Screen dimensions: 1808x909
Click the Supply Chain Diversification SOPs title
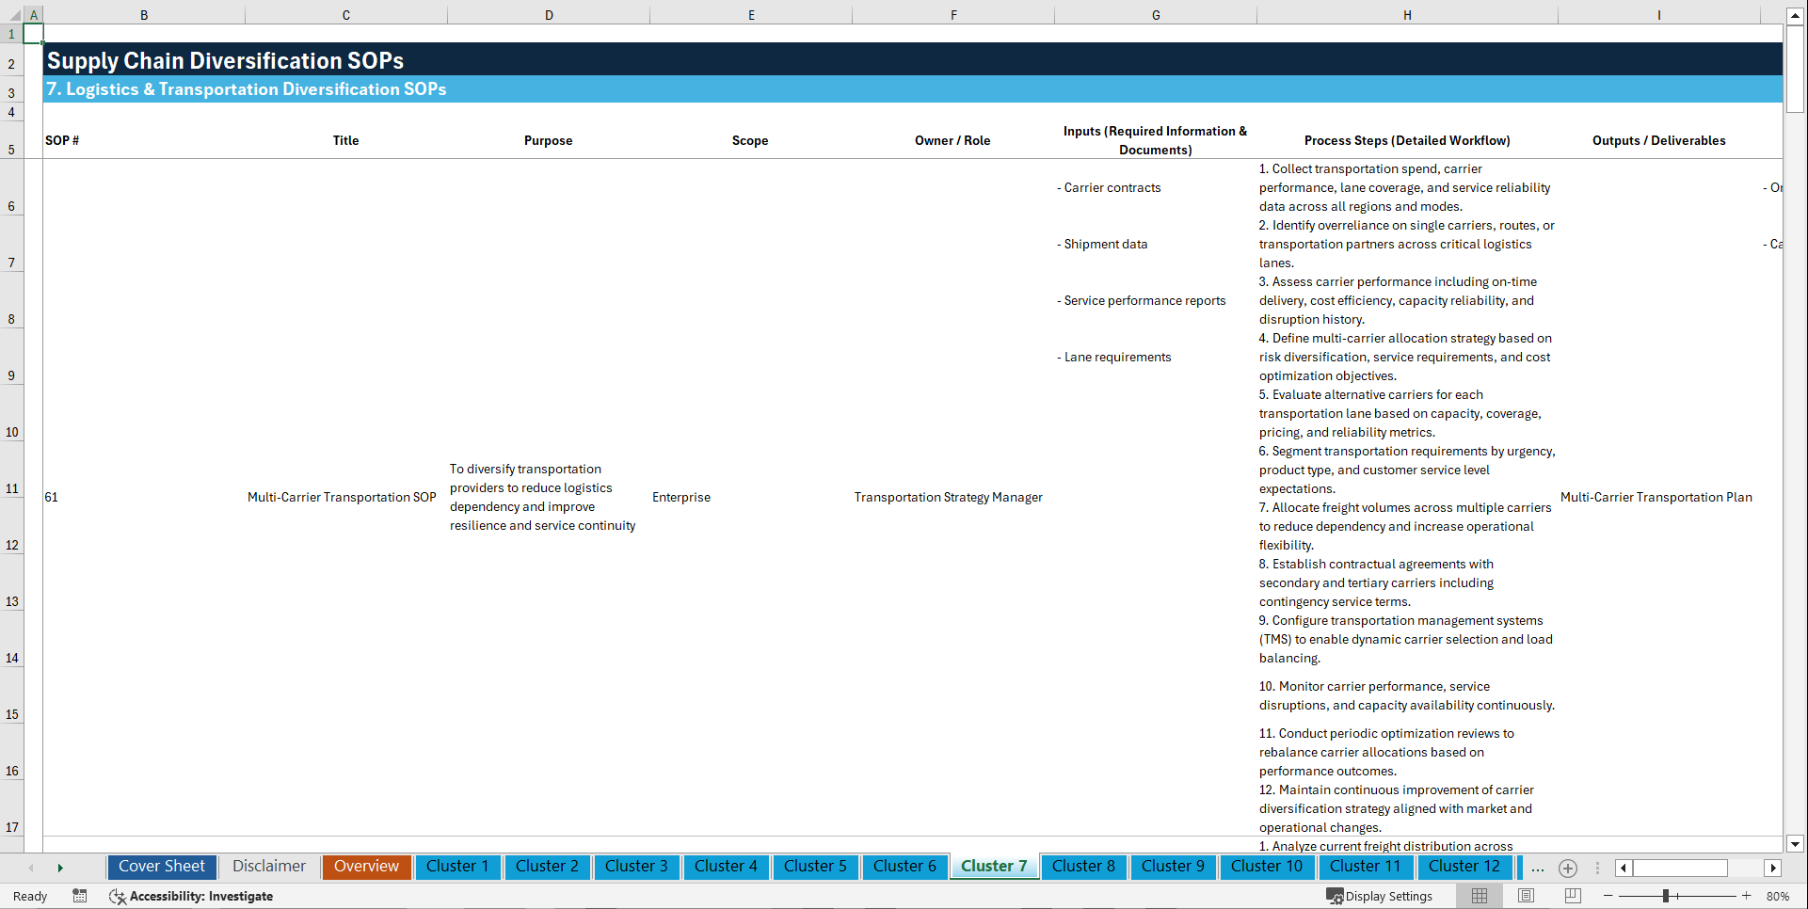226,60
